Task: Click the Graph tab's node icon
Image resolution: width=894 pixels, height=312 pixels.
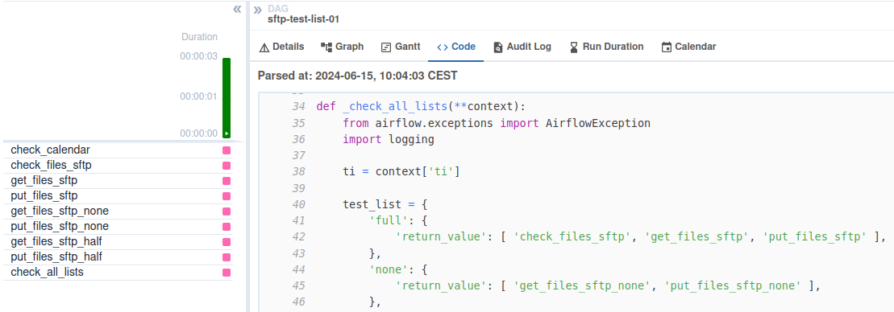Action: click(326, 47)
